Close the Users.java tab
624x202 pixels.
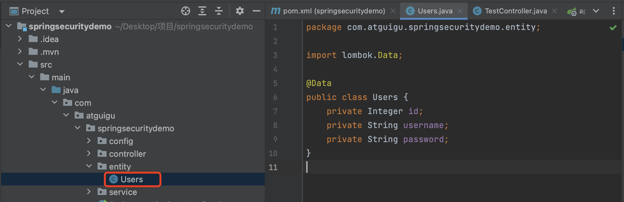coord(460,11)
